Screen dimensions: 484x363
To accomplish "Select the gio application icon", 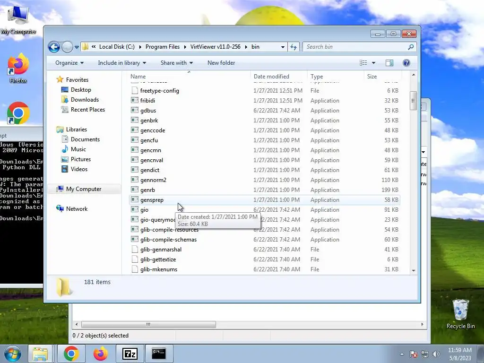I will 134,209.
